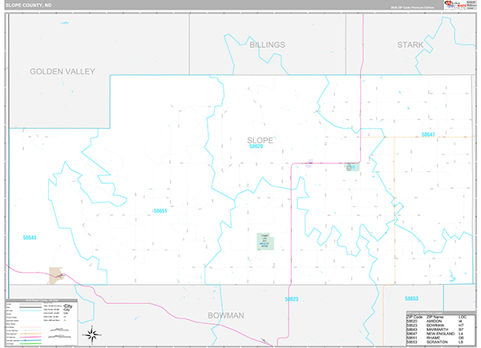Click the SLOPE COUNTY, ND title
Image resolution: width=481 pixels, height=348 pixels.
(29, 6)
